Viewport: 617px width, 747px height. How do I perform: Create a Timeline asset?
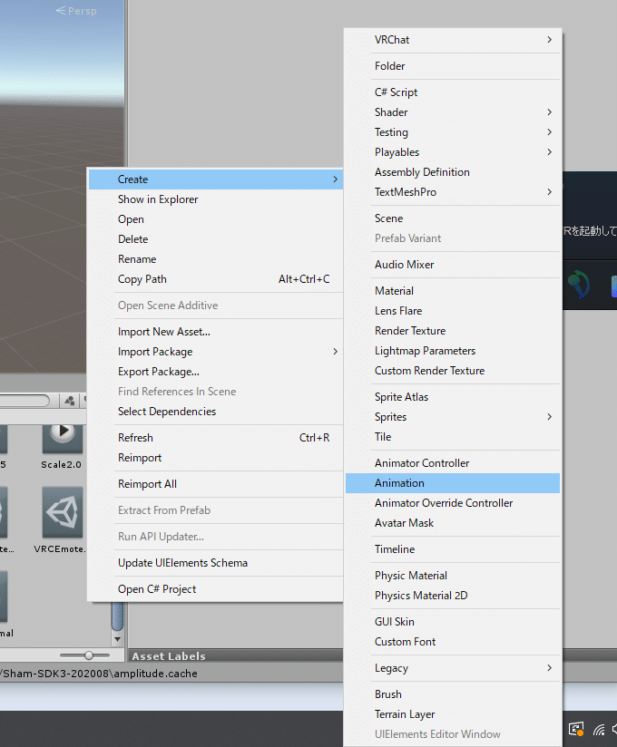tap(453, 549)
